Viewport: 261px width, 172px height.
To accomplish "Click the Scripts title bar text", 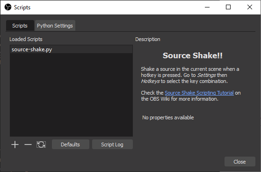I will (22, 7).
